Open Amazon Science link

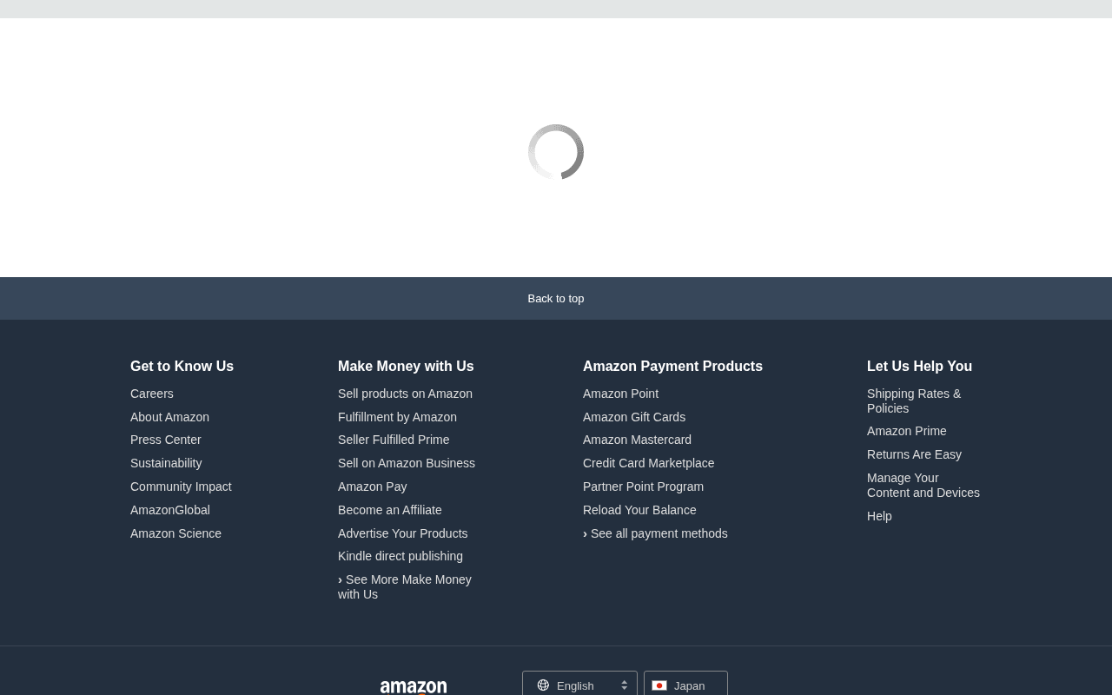point(175,533)
